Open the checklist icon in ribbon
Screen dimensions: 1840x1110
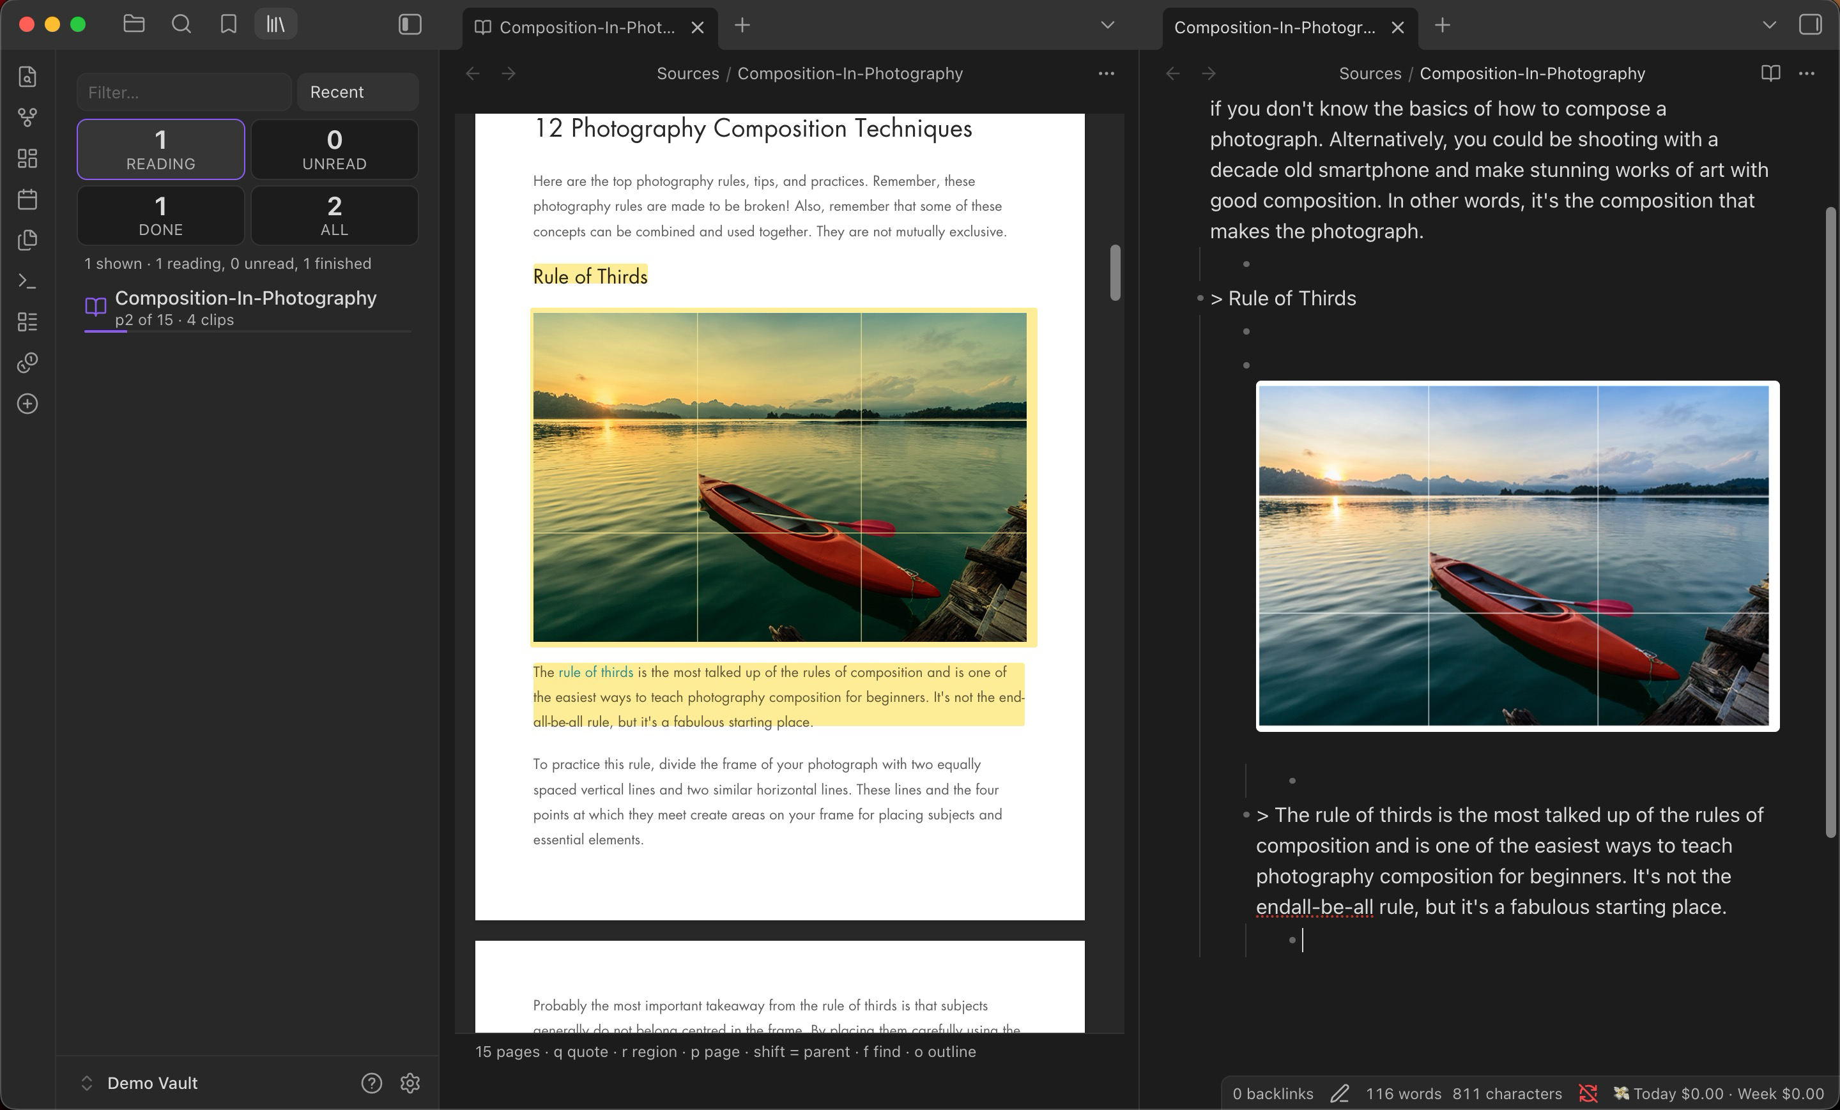pos(27,322)
